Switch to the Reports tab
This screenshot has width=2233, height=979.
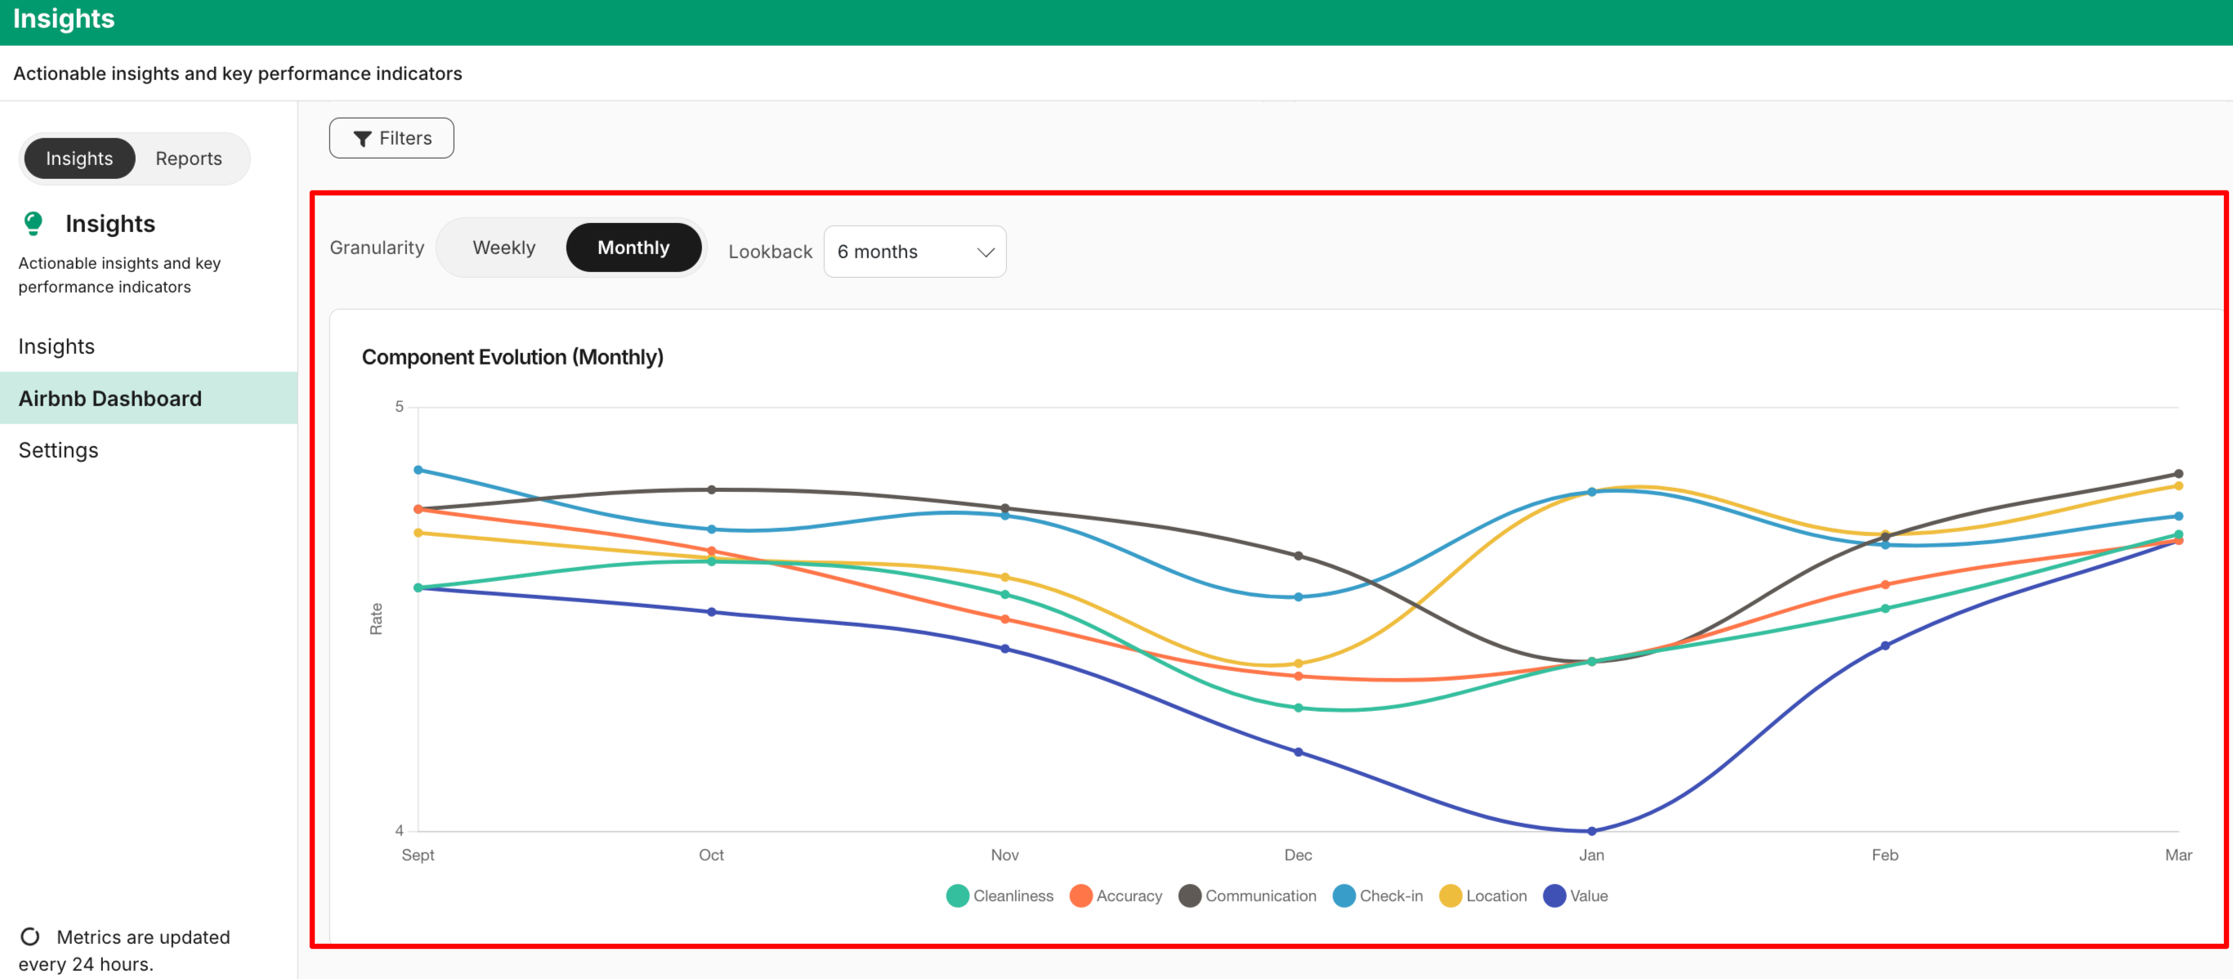pyautogui.click(x=188, y=159)
